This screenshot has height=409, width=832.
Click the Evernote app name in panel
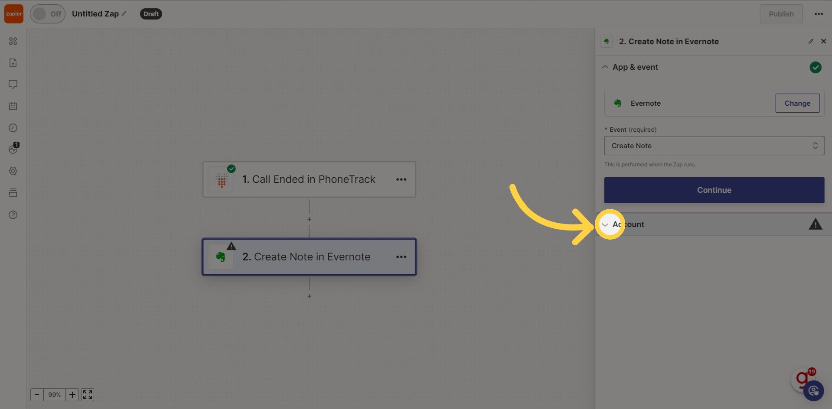(x=646, y=103)
